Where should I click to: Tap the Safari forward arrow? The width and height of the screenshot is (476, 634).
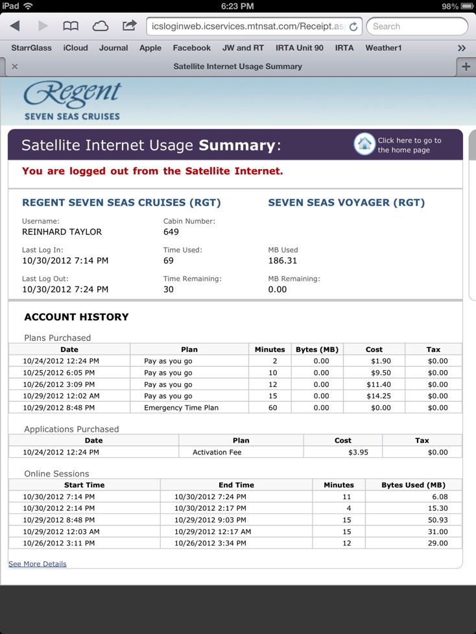pos(42,27)
